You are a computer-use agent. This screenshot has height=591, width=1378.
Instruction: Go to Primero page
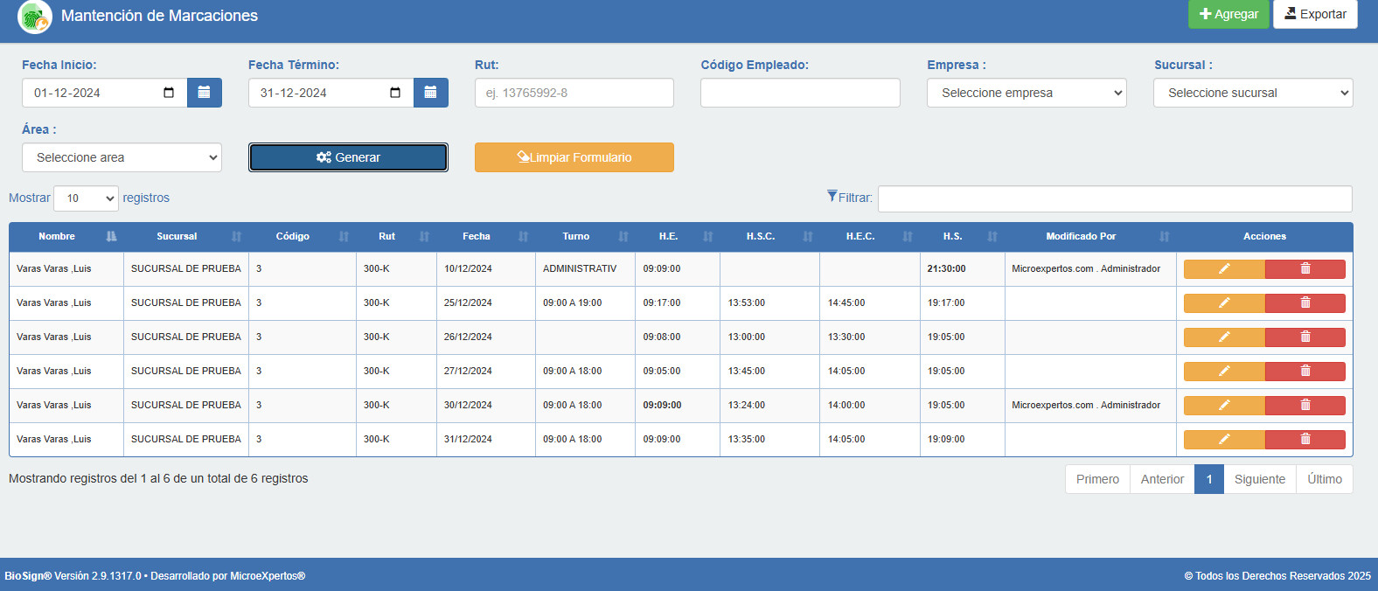[x=1097, y=479]
